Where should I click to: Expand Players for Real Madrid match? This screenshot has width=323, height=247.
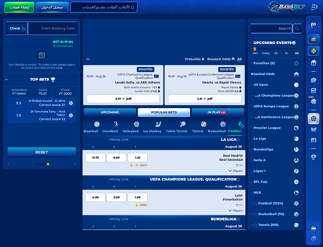(x=236, y=171)
